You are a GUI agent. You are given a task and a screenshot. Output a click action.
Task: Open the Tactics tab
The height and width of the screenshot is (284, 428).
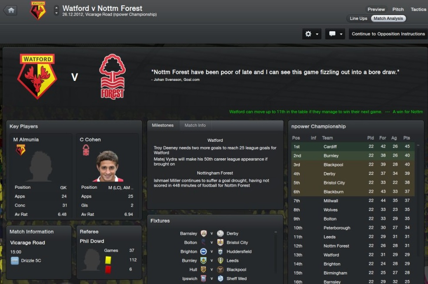pyautogui.click(x=418, y=9)
